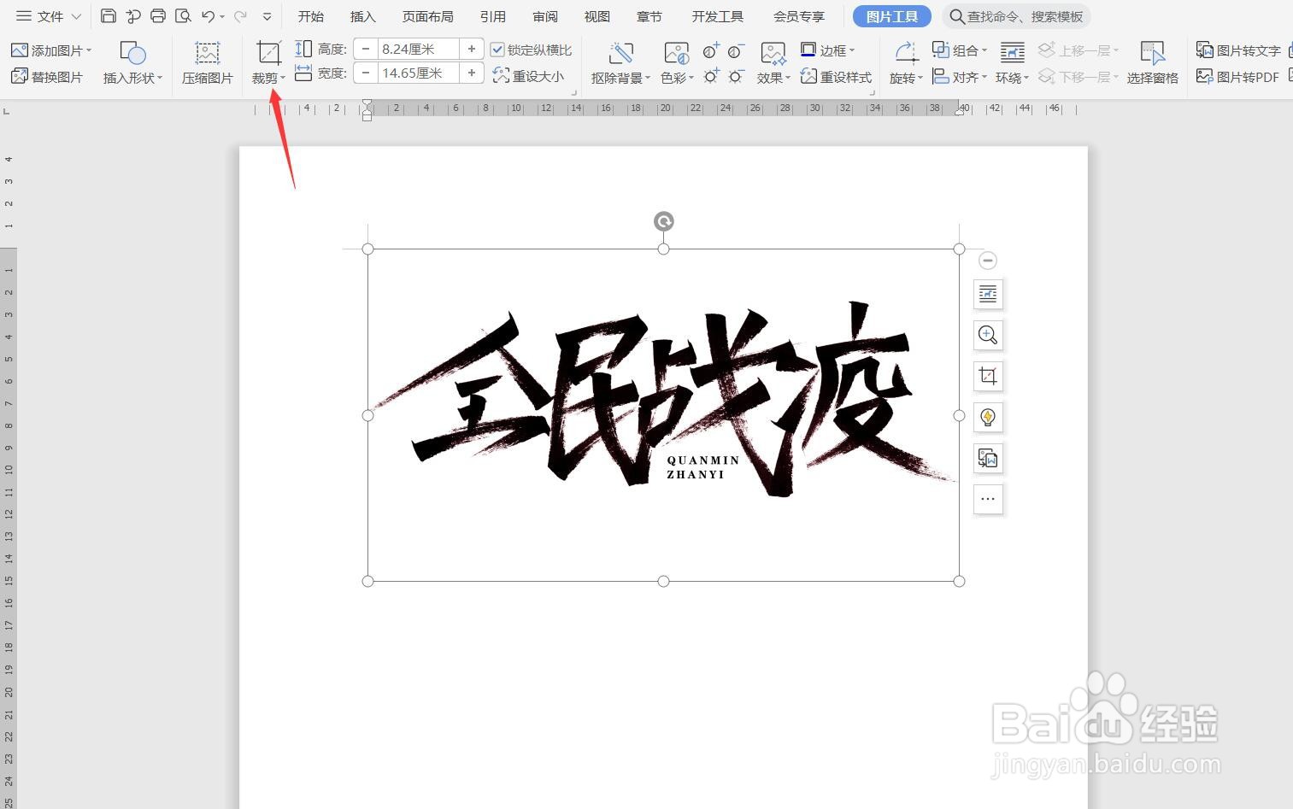
Task: Open the 旋转 rotate dropdown
Action: point(905,76)
